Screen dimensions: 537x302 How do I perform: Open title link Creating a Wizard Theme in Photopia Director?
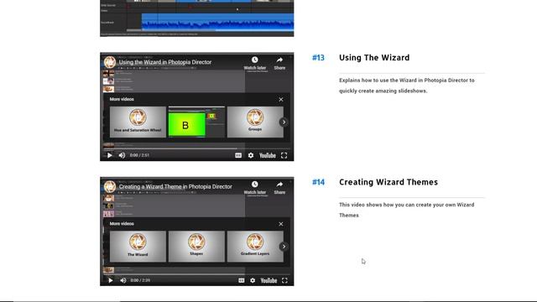pos(175,186)
